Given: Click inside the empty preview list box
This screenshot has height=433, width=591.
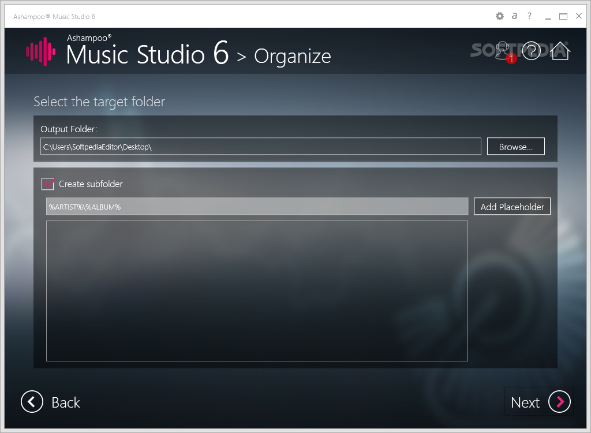Looking at the screenshot, I should coord(257,291).
